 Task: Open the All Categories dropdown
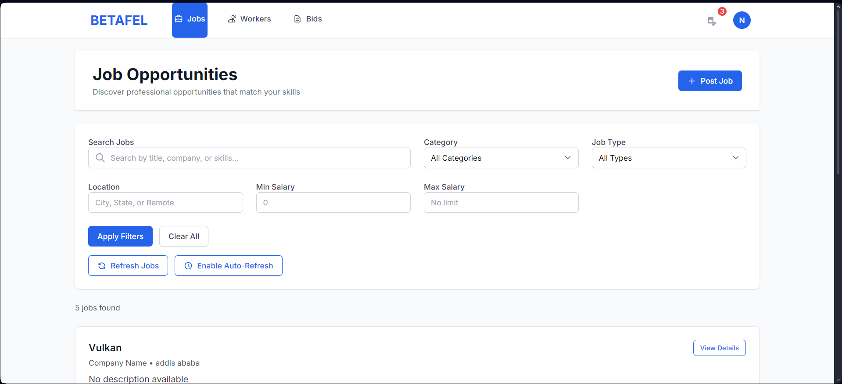point(501,158)
